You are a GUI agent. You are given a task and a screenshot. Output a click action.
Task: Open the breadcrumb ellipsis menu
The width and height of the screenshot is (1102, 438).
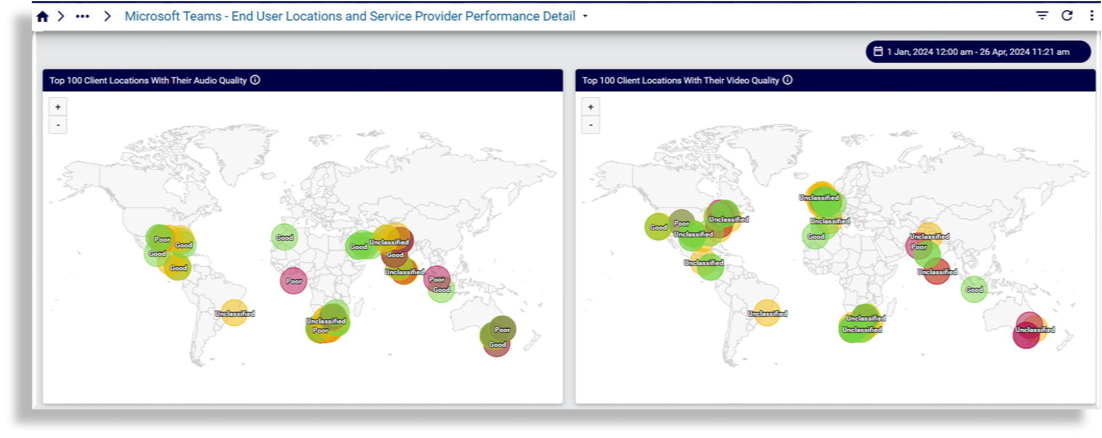[82, 17]
